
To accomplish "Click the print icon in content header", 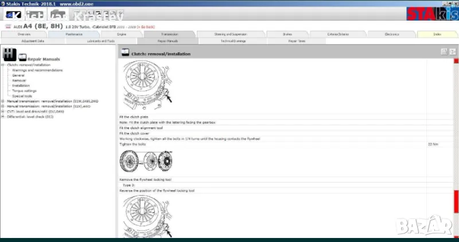I will 444,52.
